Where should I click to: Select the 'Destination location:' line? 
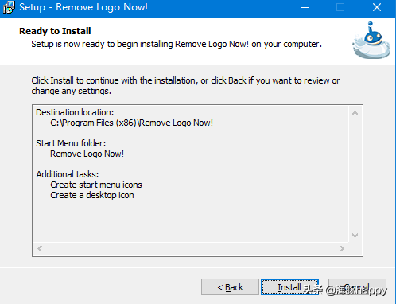point(75,112)
